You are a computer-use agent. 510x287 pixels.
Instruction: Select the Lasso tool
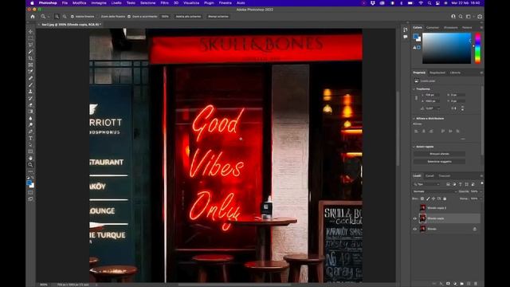click(30, 45)
